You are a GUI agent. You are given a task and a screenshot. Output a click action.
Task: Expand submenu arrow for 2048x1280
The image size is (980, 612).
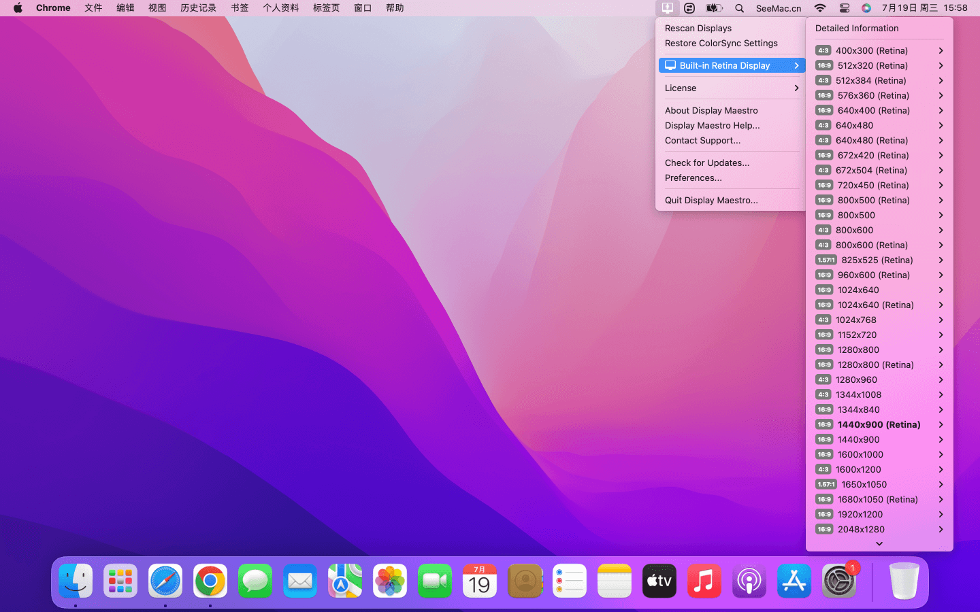[941, 529]
